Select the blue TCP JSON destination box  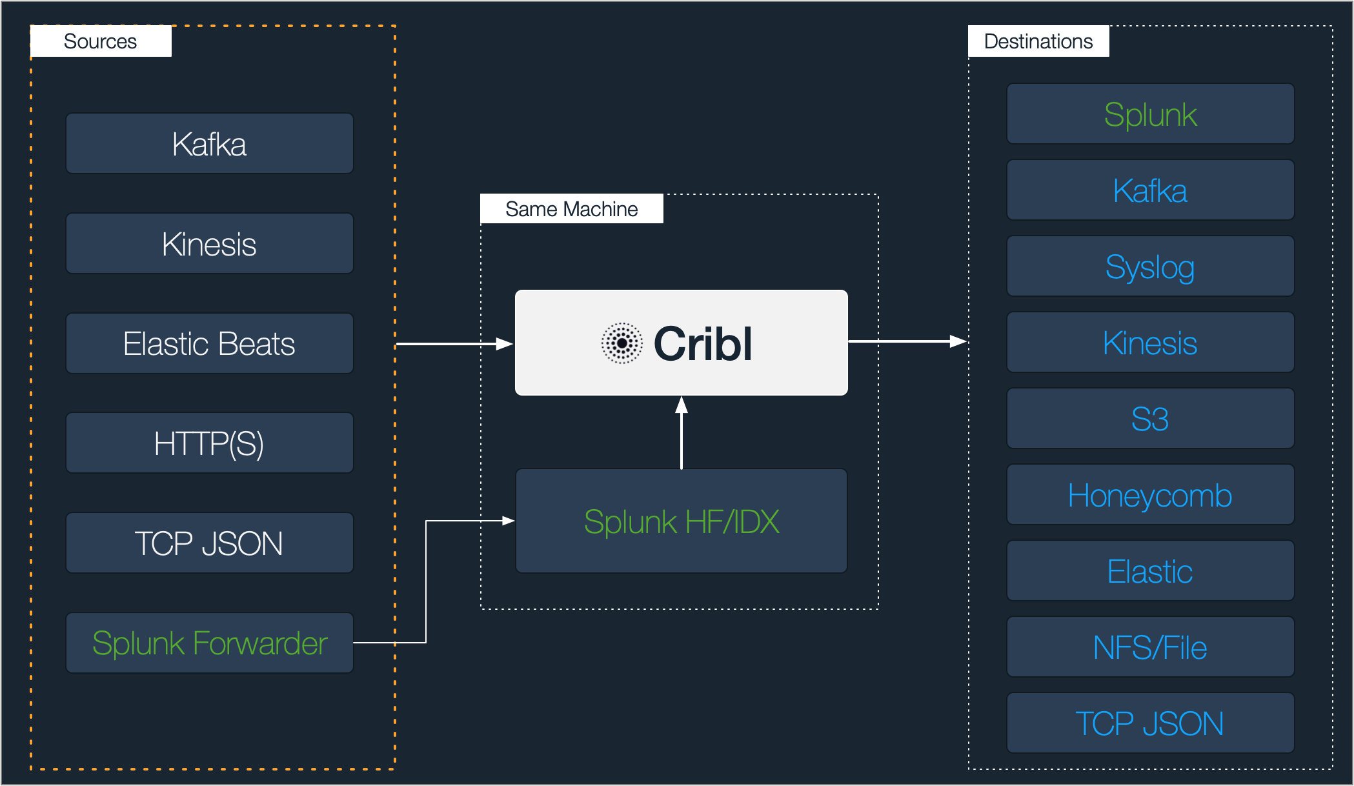(1150, 723)
